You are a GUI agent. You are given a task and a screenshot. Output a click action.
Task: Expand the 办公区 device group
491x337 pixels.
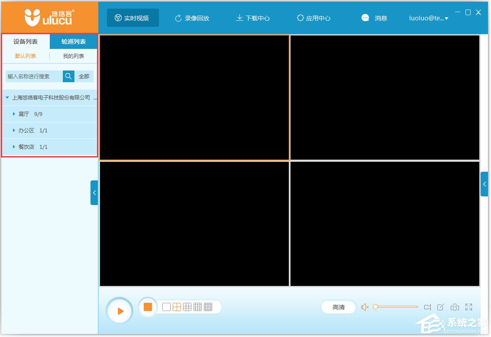coord(14,130)
